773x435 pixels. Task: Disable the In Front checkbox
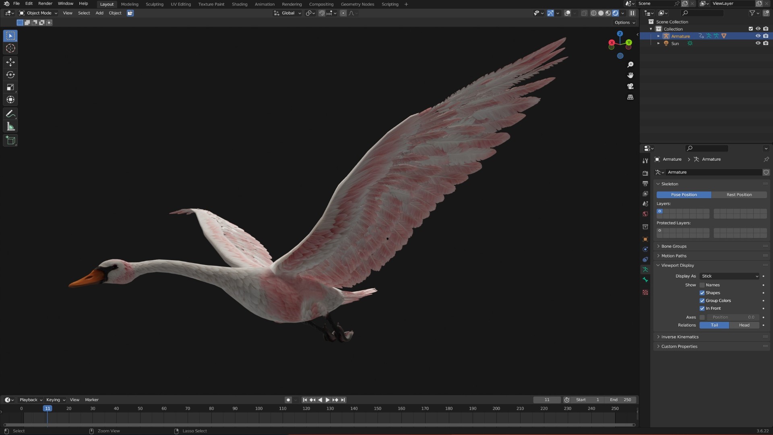[x=702, y=309]
